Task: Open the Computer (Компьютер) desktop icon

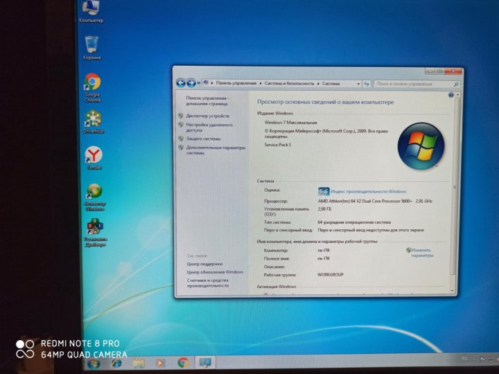Action: click(91, 9)
